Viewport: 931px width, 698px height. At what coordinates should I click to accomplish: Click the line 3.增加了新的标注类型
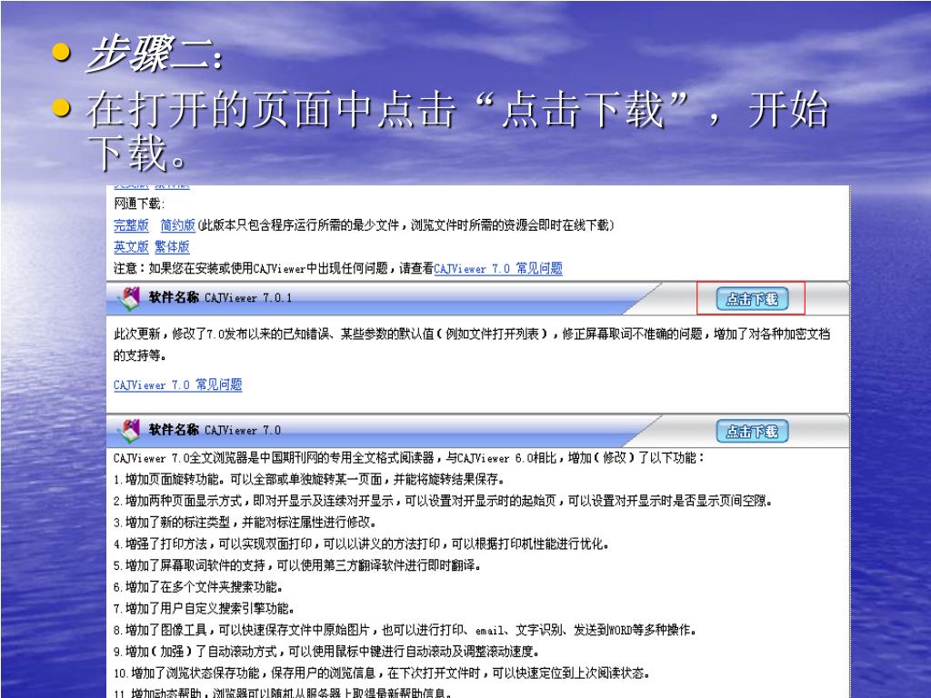point(245,523)
